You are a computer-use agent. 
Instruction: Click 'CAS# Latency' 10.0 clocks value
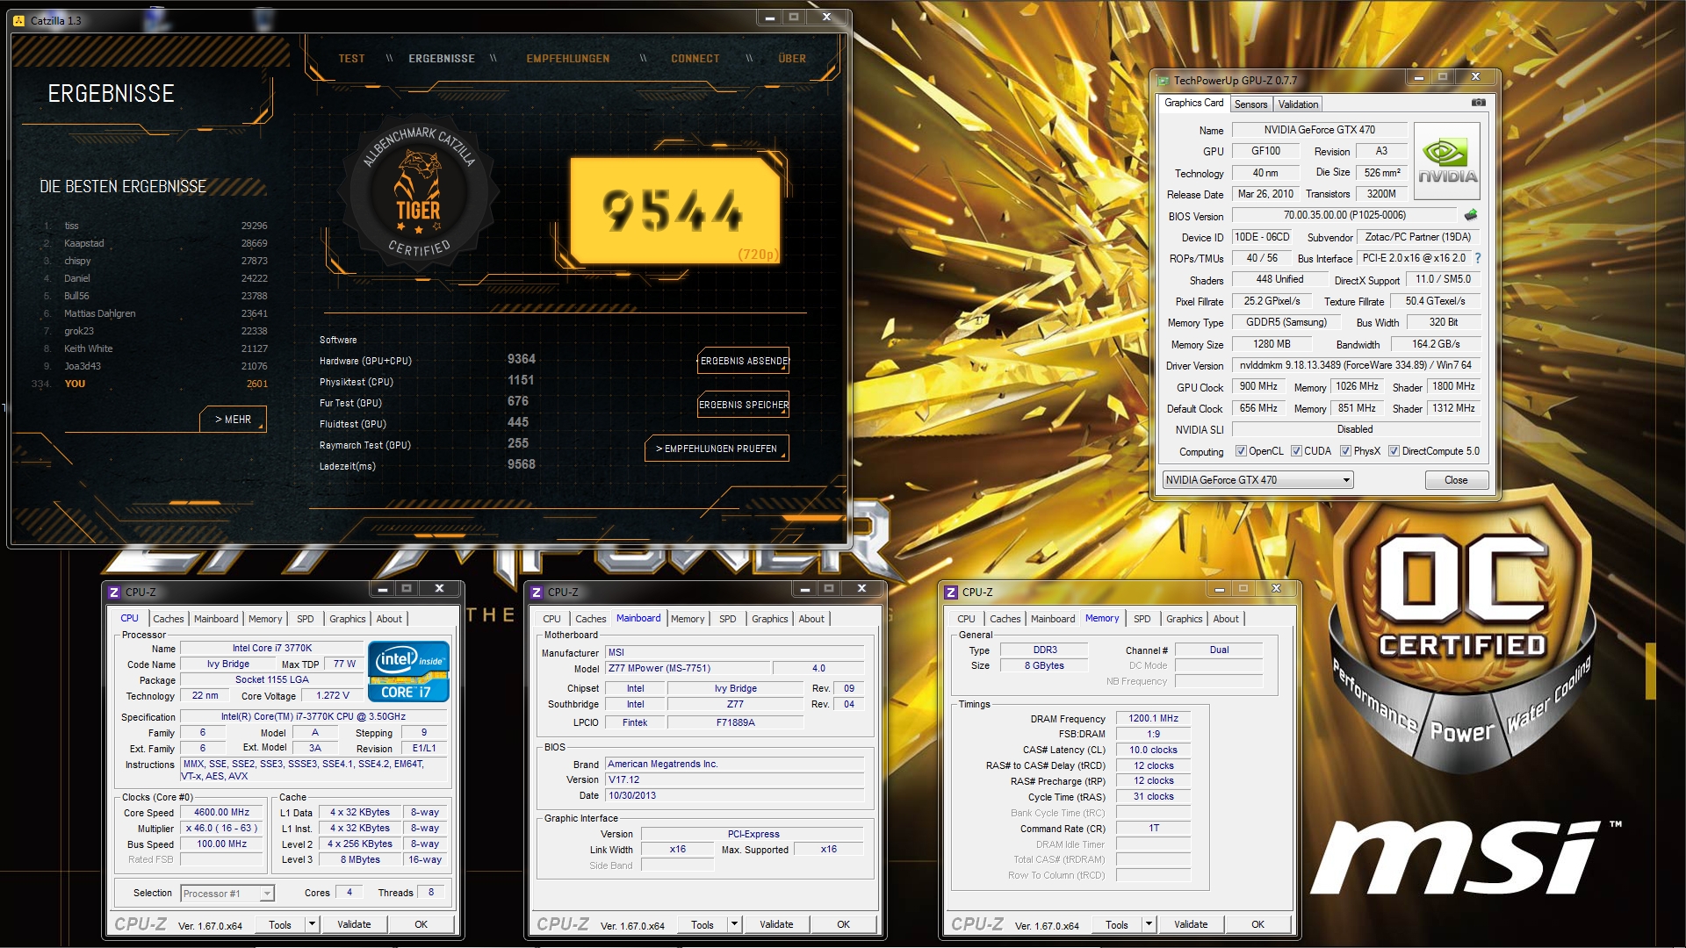point(1153,750)
